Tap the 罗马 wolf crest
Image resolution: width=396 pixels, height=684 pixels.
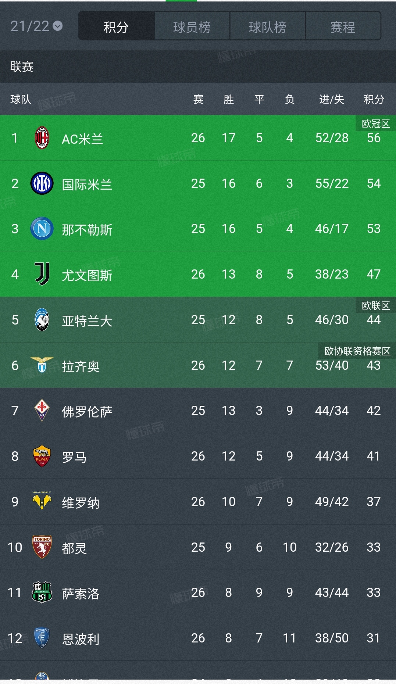coord(42,456)
